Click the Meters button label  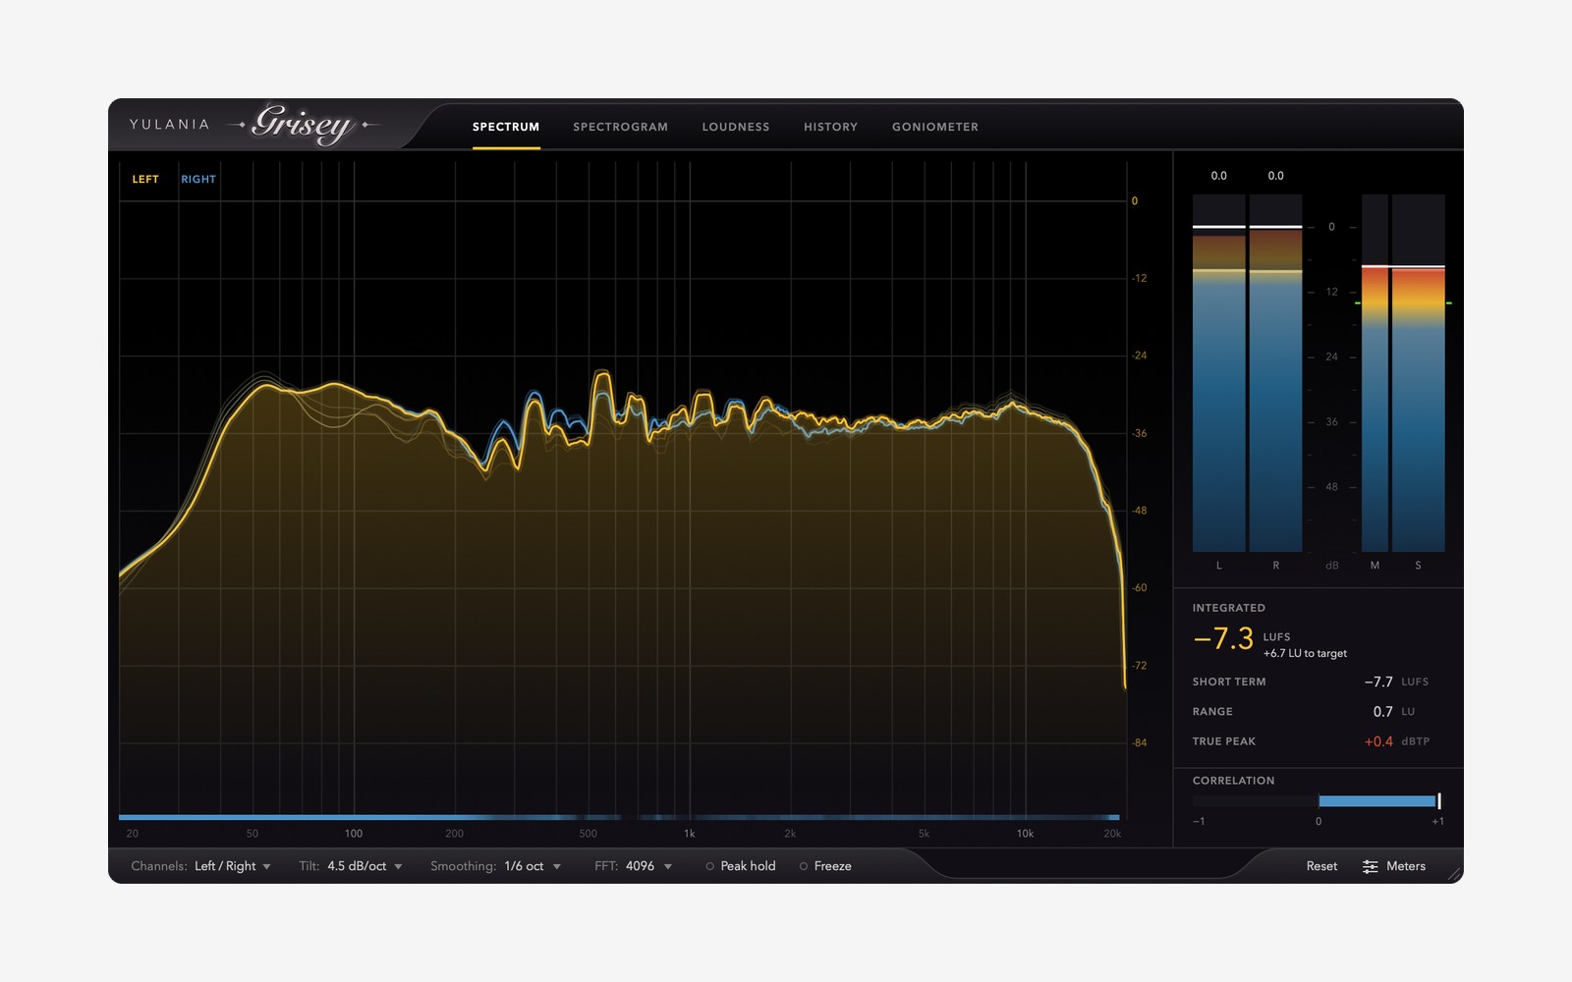pyautogui.click(x=1406, y=866)
